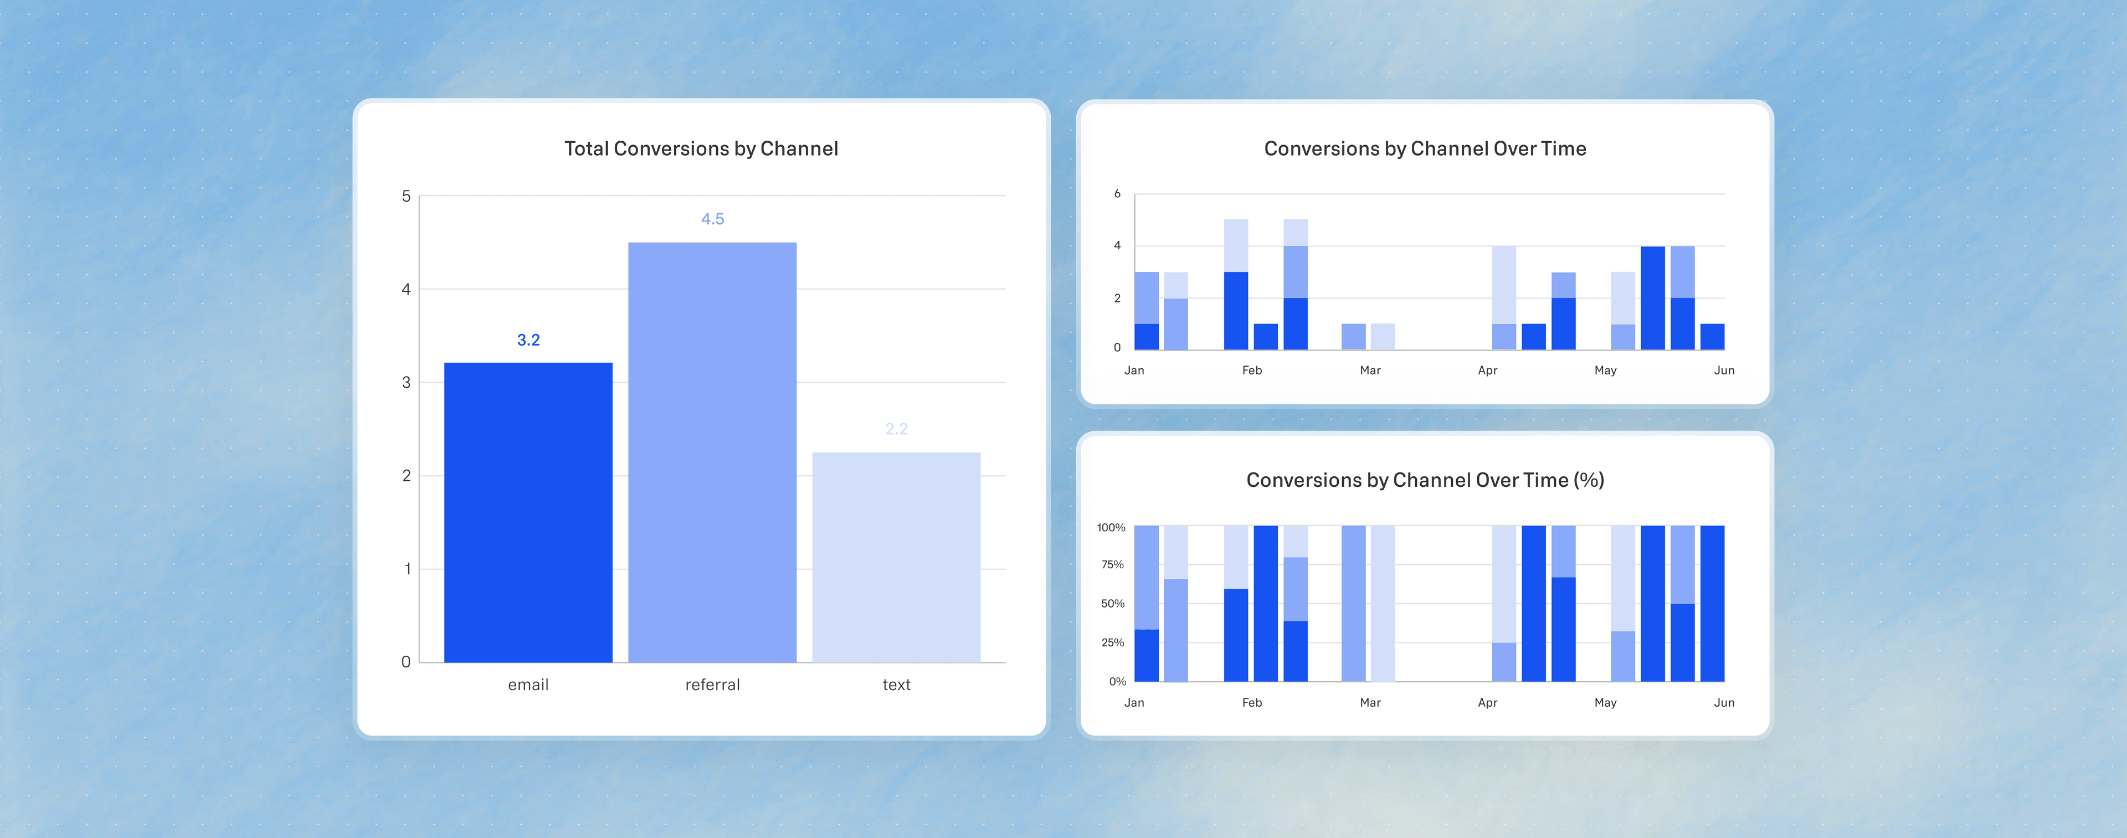Image resolution: width=2127 pixels, height=838 pixels.
Task: Click the 100% y-axis label
Action: [1111, 528]
